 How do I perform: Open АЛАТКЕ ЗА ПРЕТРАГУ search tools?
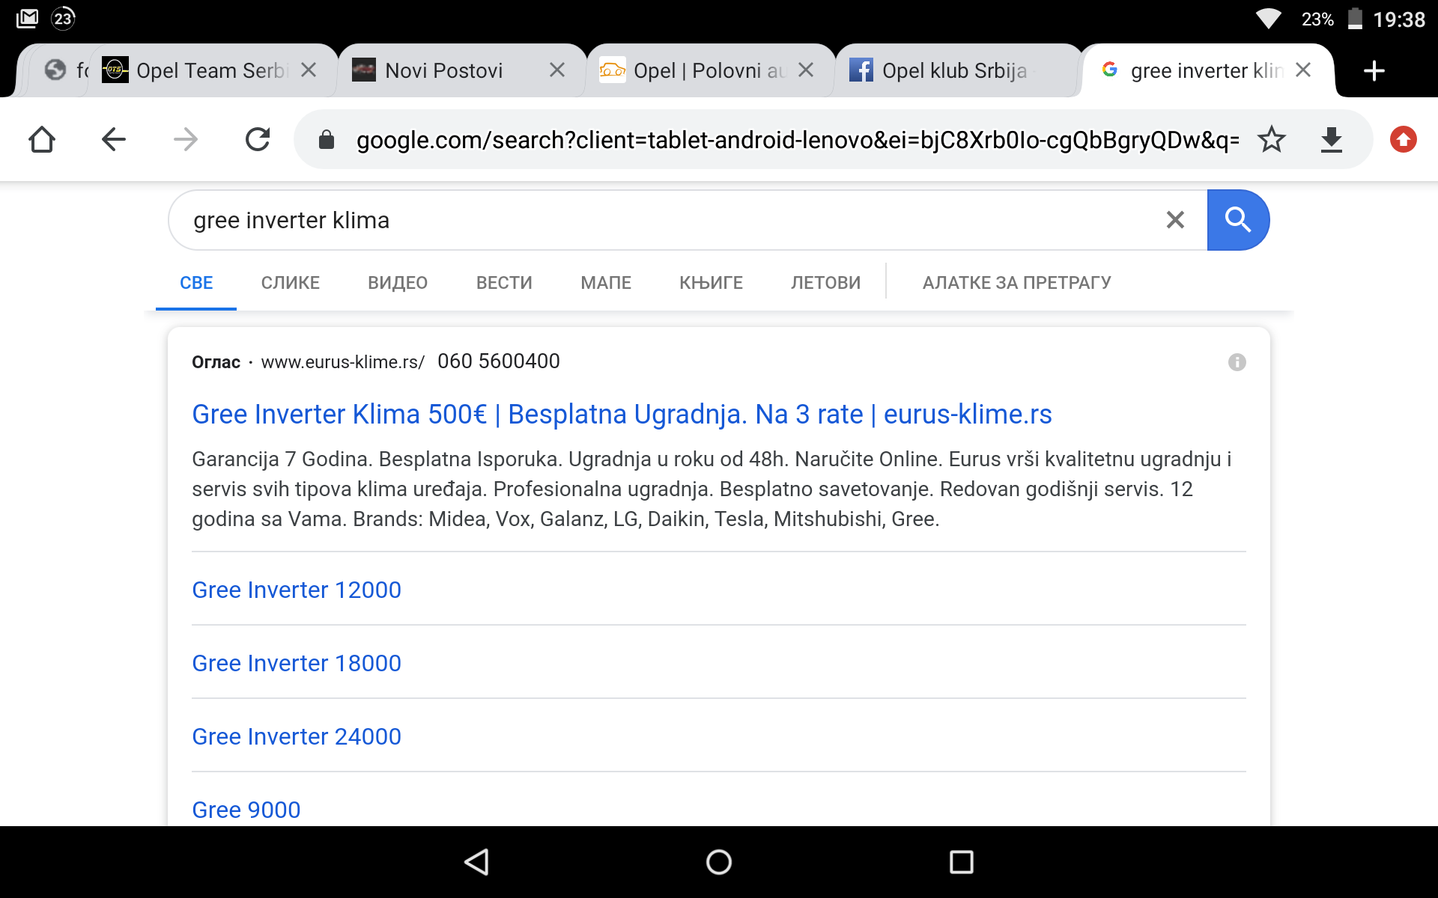coord(1017,283)
